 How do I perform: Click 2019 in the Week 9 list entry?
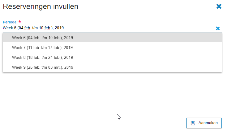(69, 67)
